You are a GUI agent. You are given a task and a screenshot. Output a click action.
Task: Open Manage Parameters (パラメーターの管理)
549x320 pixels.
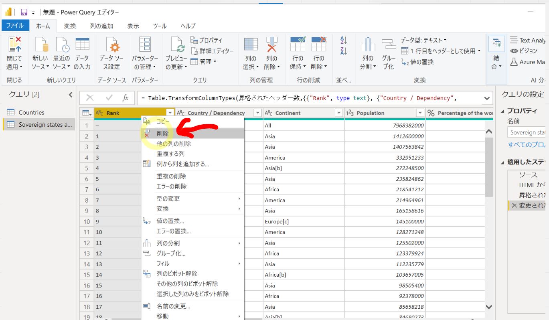[145, 54]
